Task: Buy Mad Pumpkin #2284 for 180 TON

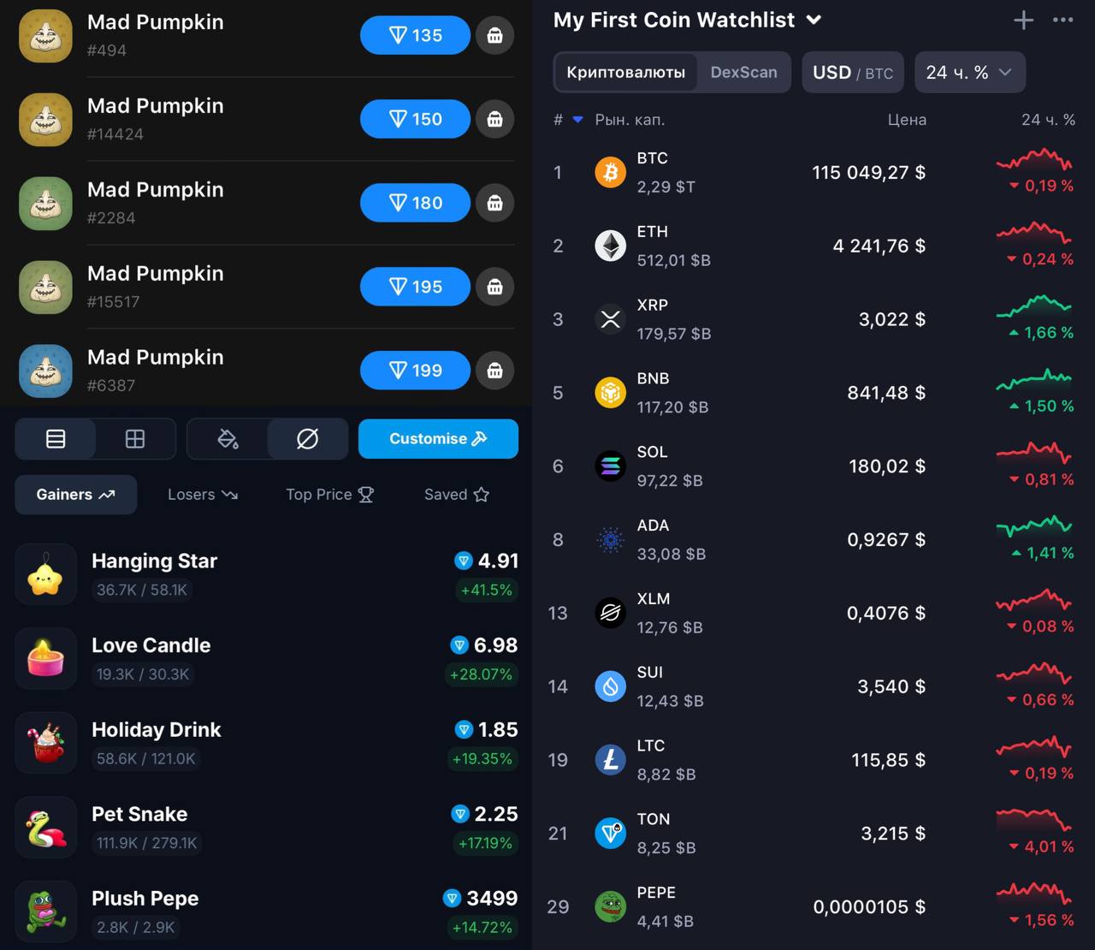Action: 415,204
